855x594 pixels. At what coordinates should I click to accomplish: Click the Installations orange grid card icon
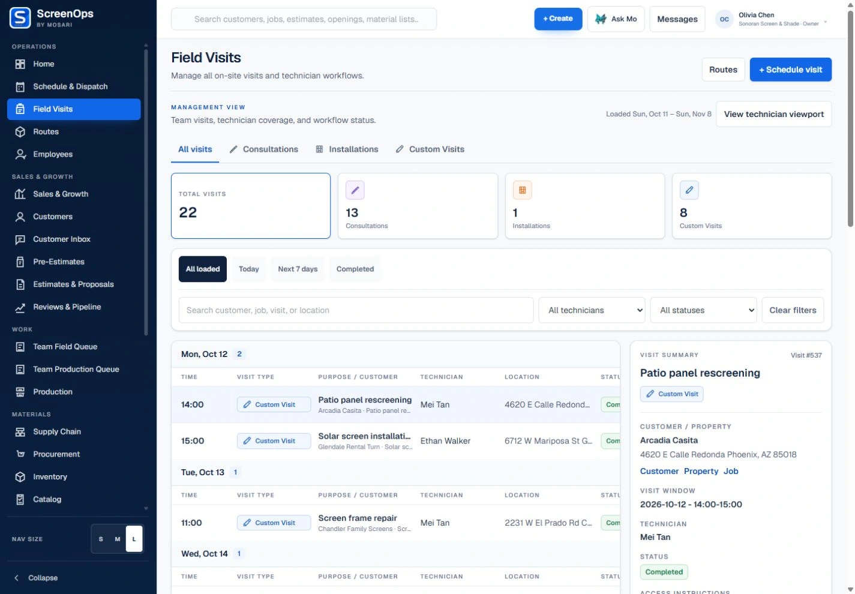[522, 190]
